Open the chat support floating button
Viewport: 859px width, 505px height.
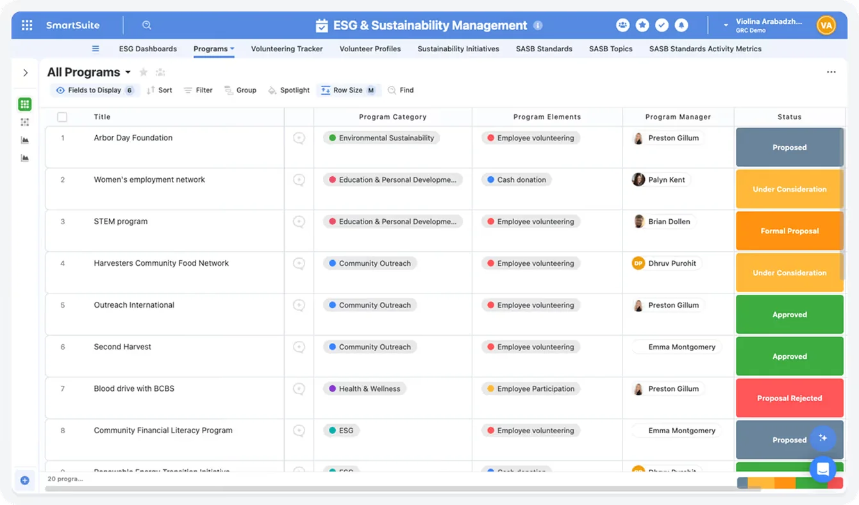pos(822,469)
